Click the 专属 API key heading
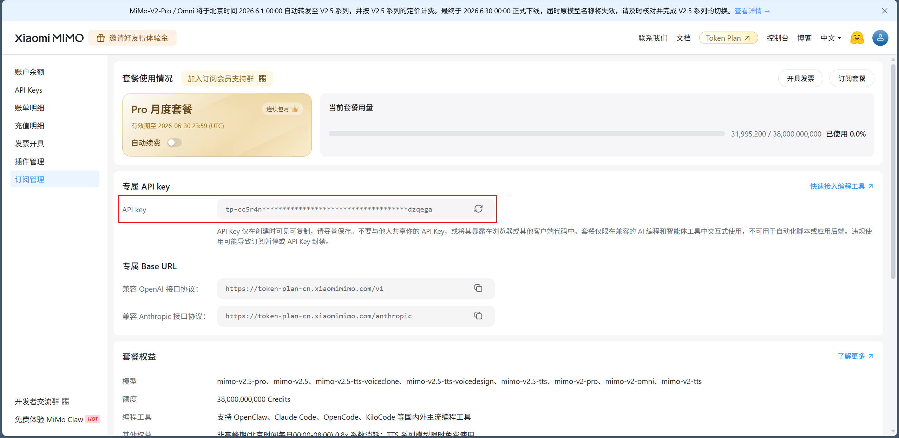Image resolution: width=899 pixels, height=438 pixels. point(146,186)
